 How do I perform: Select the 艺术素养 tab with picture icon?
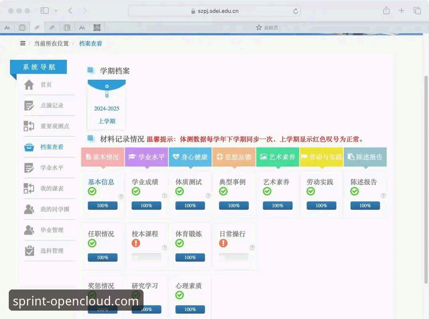pyautogui.click(x=277, y=157)
